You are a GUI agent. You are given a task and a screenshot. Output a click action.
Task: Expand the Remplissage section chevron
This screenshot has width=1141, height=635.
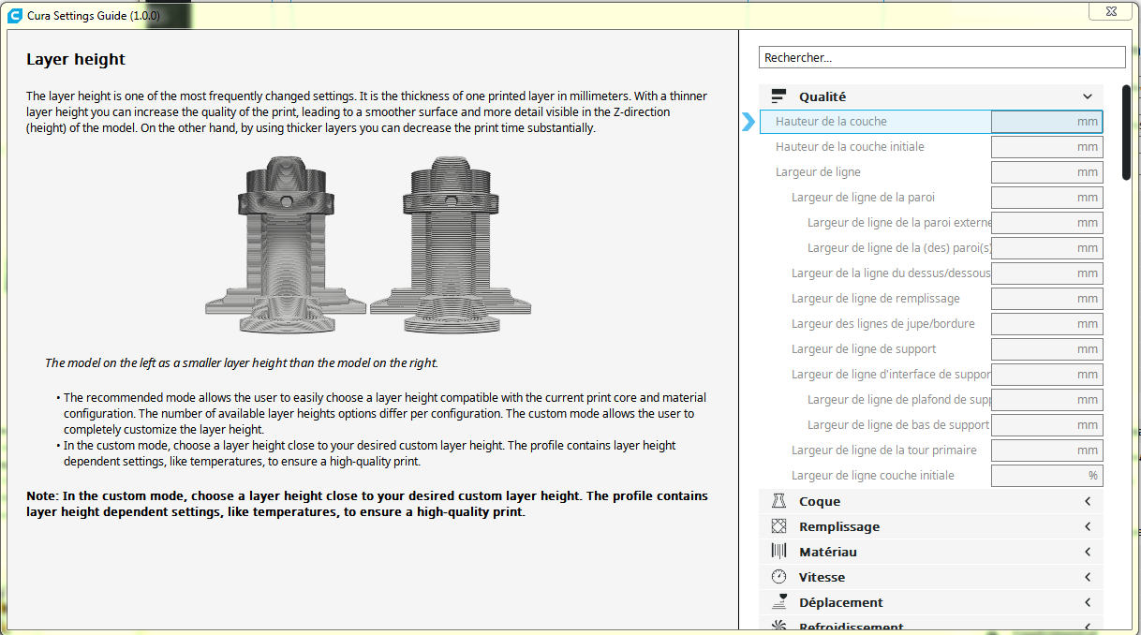(1088, 526)
